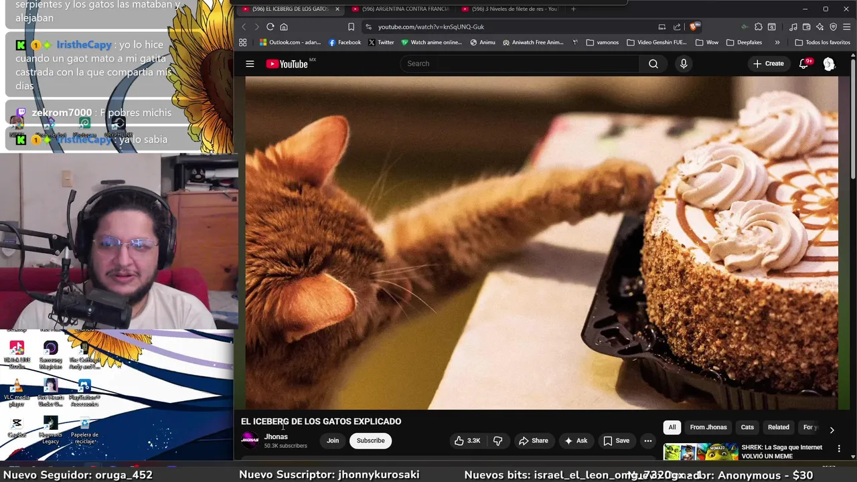The width and height of the screenshot is (857, 482).
Task: Click the Ask button under the video
Action: point(576,440)
